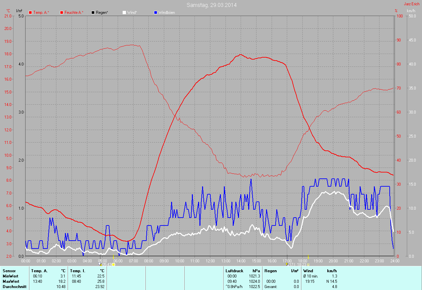
Task: Click the 13:40 maximum temperature time
Action: pos(37,281)
